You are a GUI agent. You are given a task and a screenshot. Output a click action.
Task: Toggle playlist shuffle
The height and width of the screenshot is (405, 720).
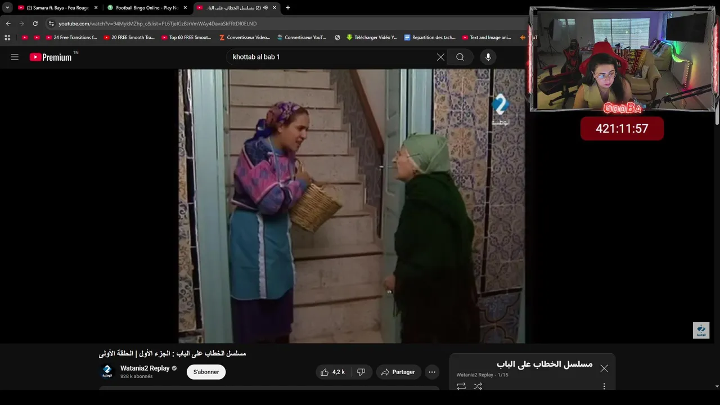pyautogui.click(x=478, y=386)
